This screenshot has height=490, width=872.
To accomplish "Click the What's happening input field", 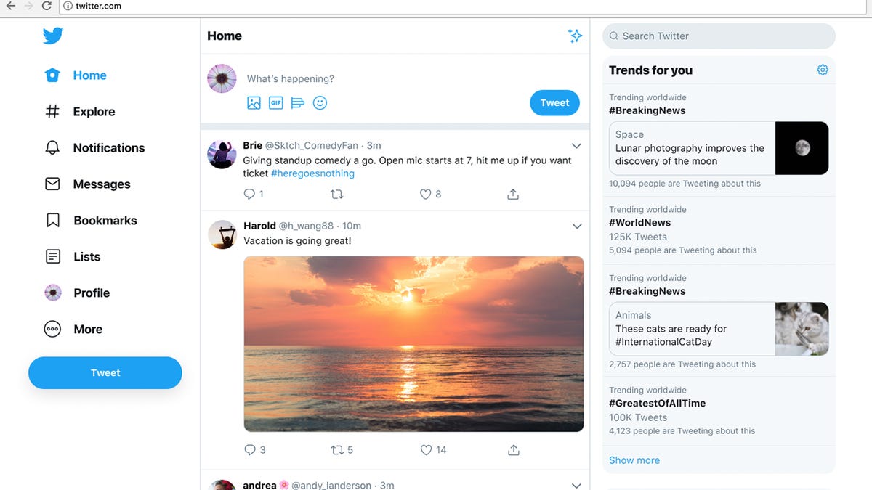I will click(x=327, y=78).
